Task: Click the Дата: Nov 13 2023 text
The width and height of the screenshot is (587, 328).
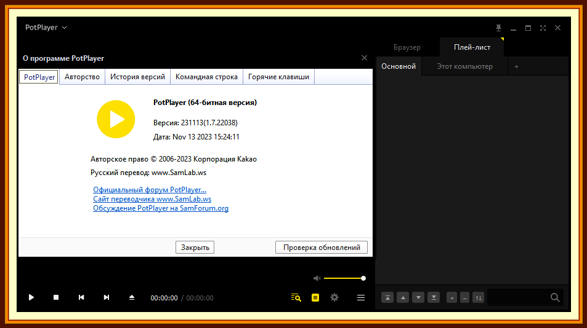Action: pyautogui.click(x=196, y=137)
